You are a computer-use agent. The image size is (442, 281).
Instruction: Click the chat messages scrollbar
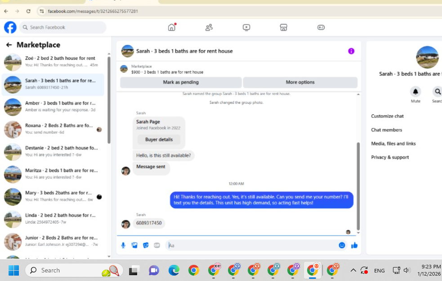tap(358, 186)
